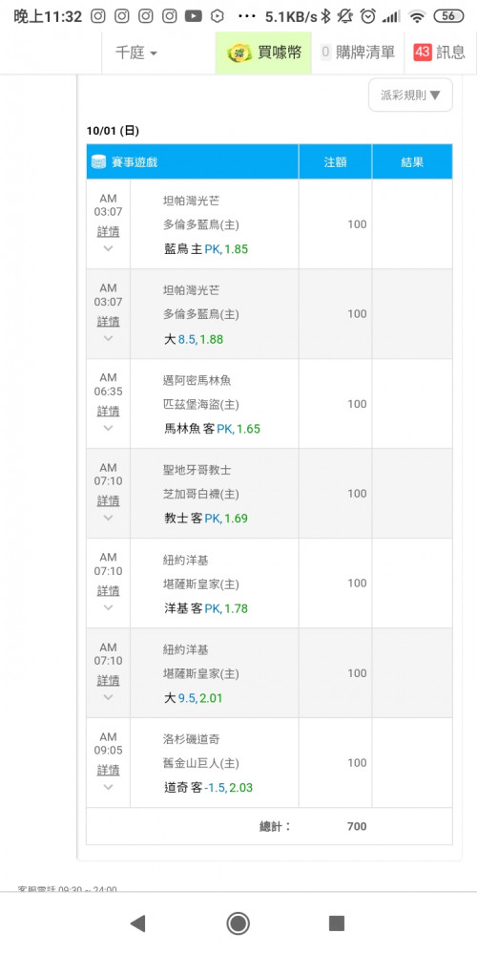Tap the Android back navigation triangle
477x955 pixels.
pyautogui.click(x=138, y=923)
